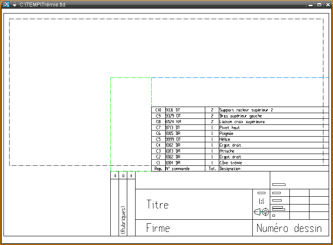Select the Pivot haut designation cell
The height and width of the screenshot is (245, 333).
(230, 128)
